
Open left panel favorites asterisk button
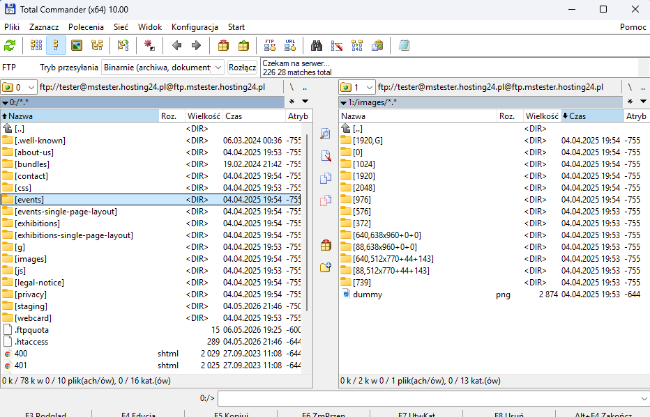click(x=292, y=102)
